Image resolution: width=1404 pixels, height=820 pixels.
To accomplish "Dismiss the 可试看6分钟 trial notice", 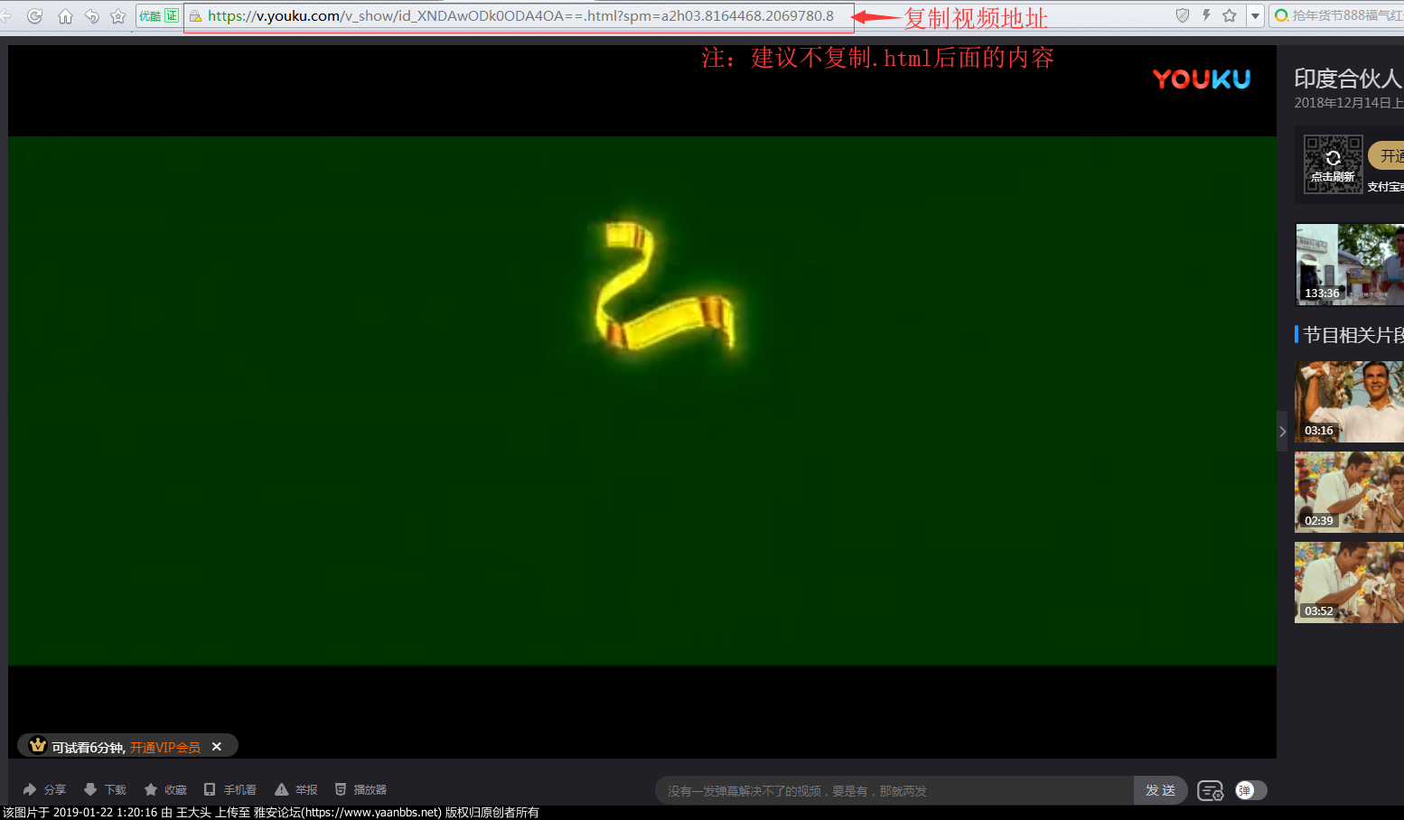I will click(217, 746).
